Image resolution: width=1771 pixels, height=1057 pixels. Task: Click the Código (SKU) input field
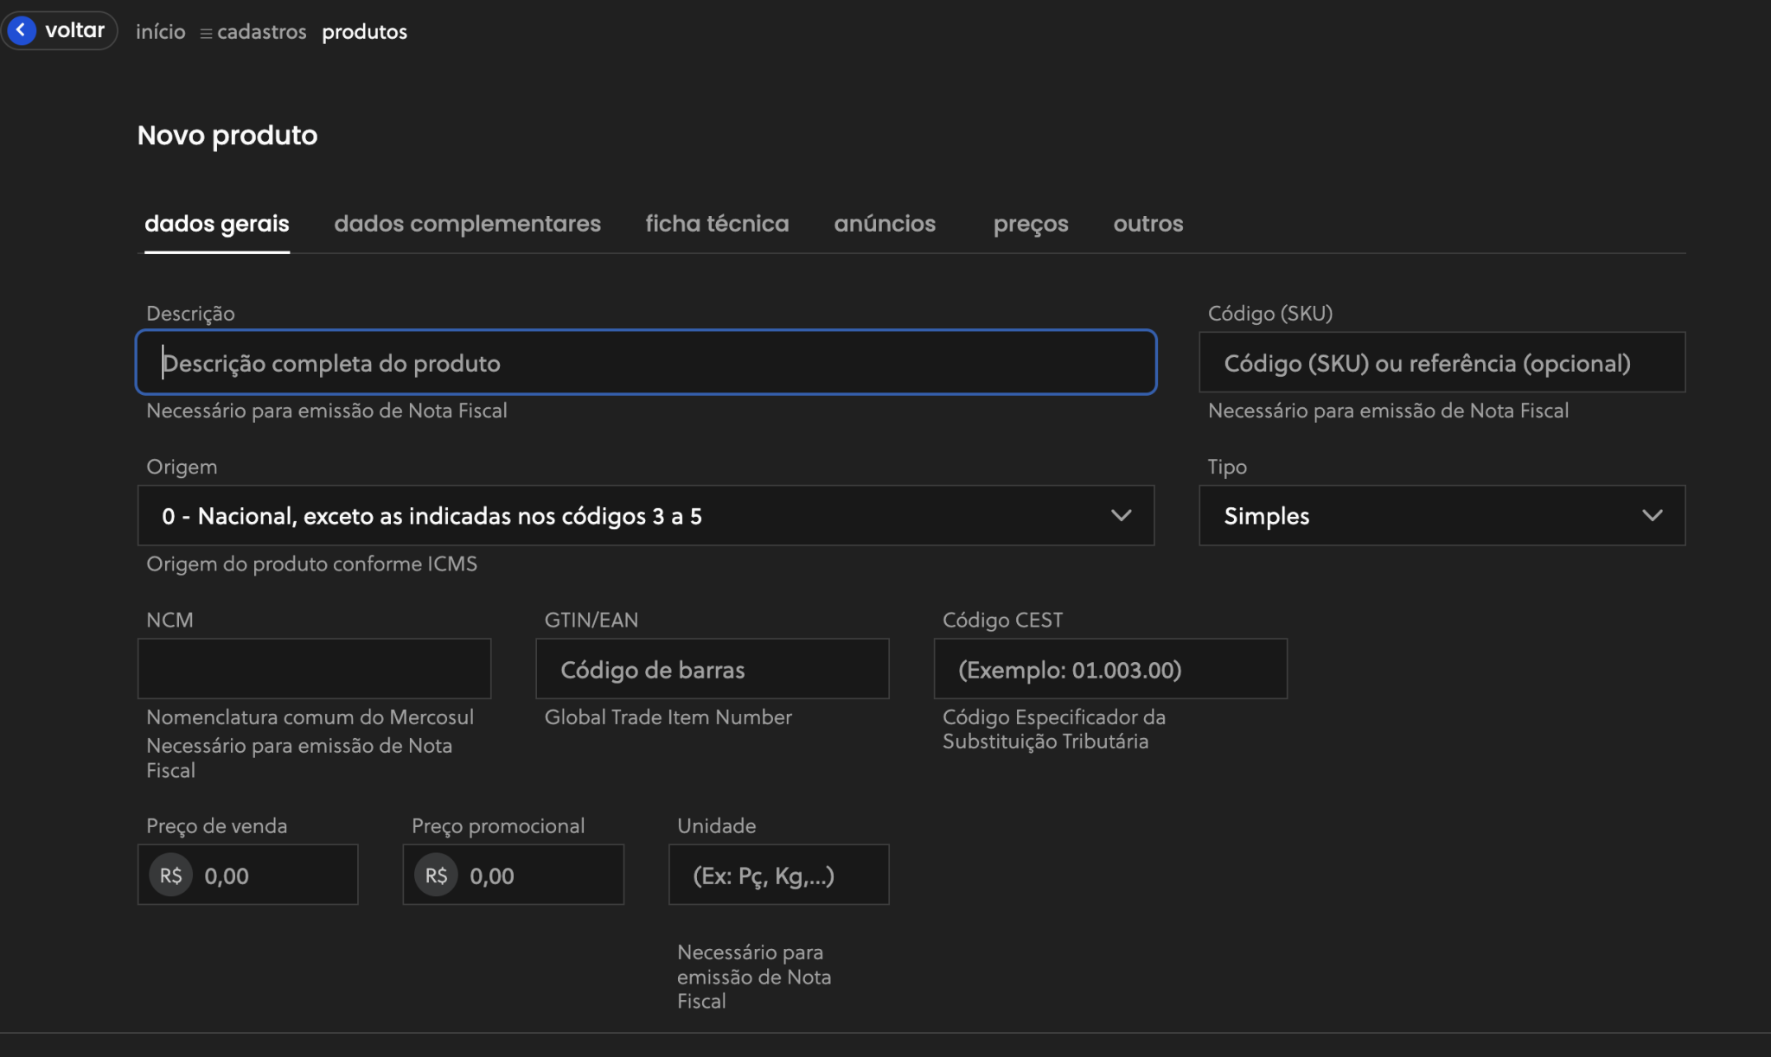click(x=1442, y=363)
